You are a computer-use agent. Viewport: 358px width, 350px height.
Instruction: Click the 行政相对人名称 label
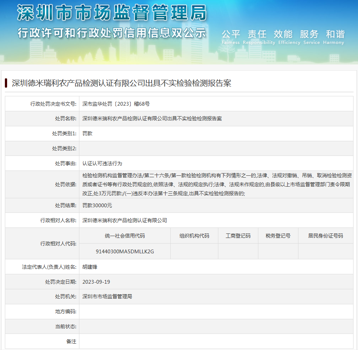tap(58, 220)
